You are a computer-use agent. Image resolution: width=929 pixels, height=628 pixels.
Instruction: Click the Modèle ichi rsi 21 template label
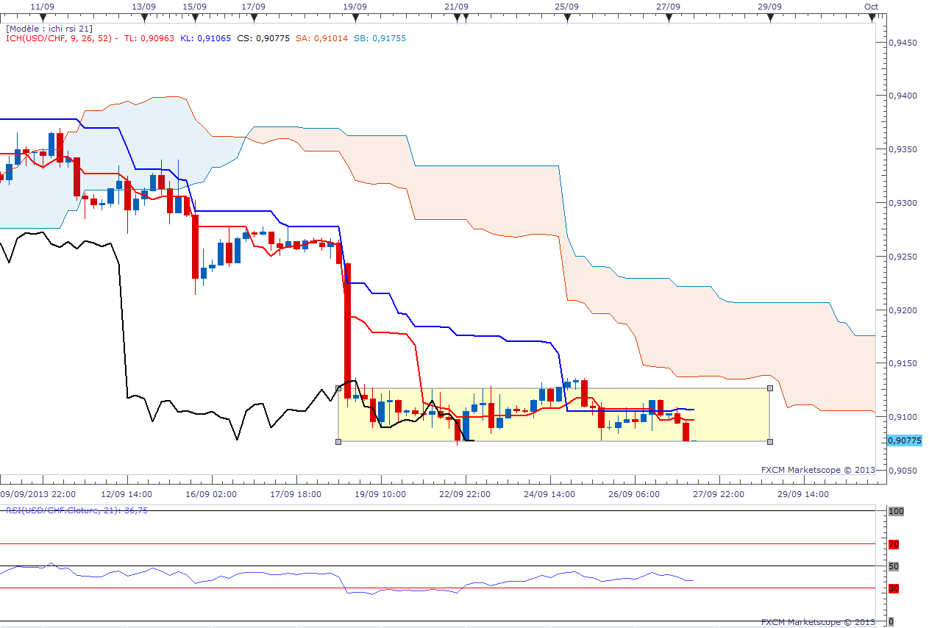pyautogui.click(x=49, y=29)
